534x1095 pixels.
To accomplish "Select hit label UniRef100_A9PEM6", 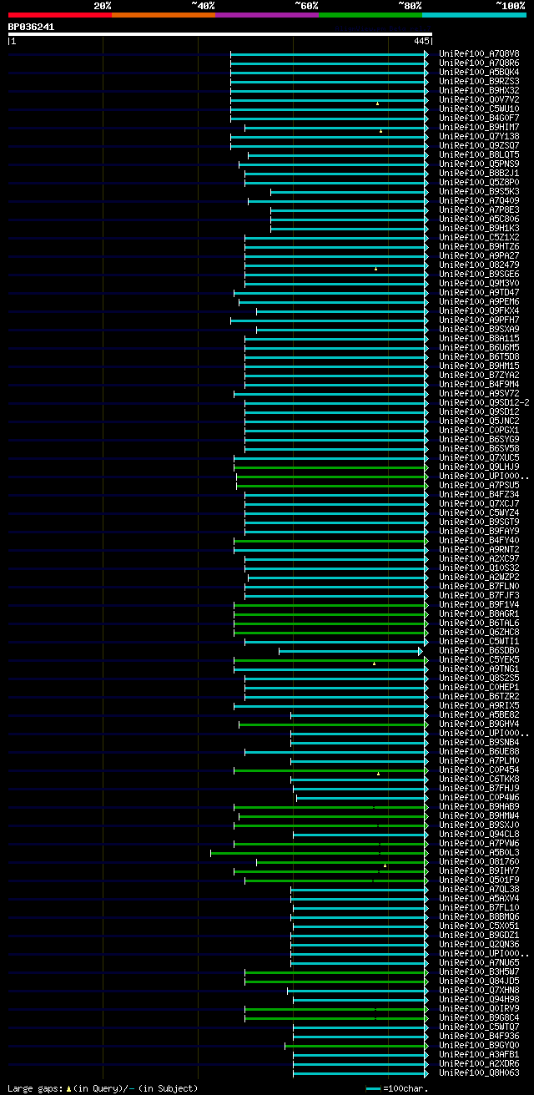I will [x=479, y=302].
